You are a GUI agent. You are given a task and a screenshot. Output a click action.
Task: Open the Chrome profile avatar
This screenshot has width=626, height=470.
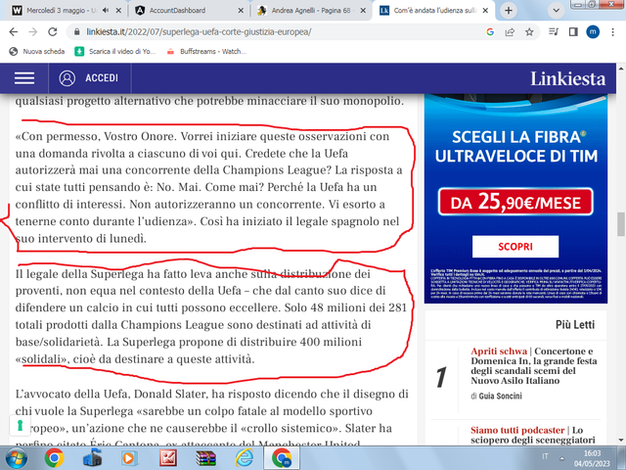(593, 32)
